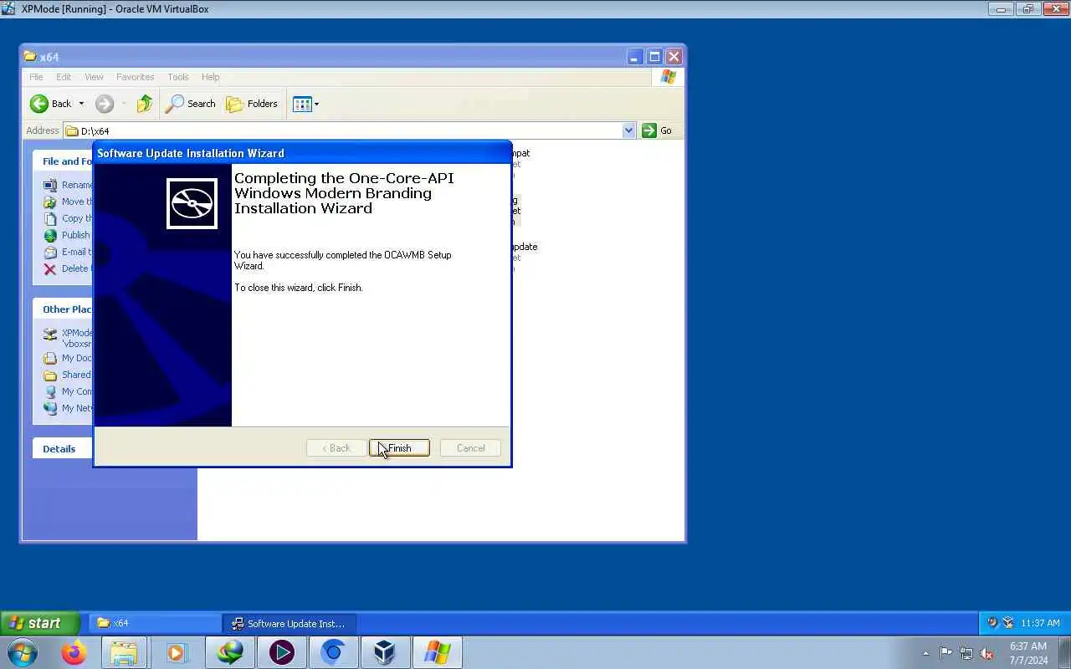
Task: Toggle the Folders pane button
Action: pos(252,104)
